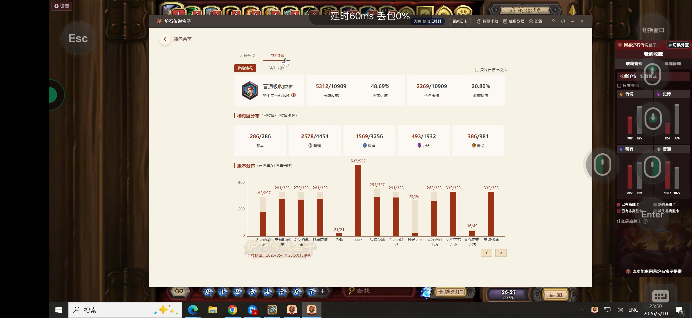Click the 493/1932 史诗 rarity card

pyautogui.click(x=424, y=140)
